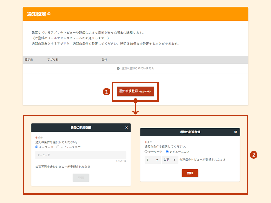Click the red asterisk in review score dialog

coord(145,142)
